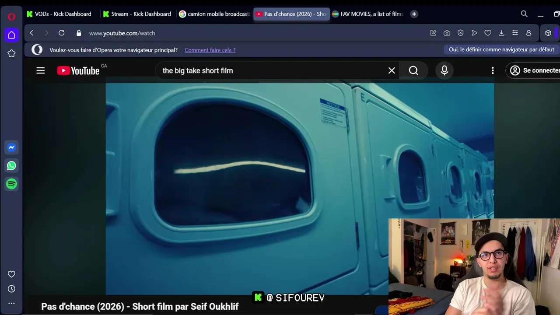Open the Opera start page home icon

pyautogui.click(x=11, y=35)
